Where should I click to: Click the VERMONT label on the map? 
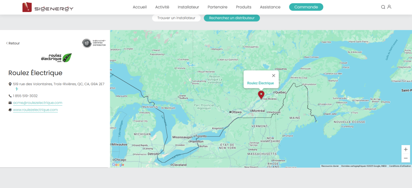coord(260,127)
